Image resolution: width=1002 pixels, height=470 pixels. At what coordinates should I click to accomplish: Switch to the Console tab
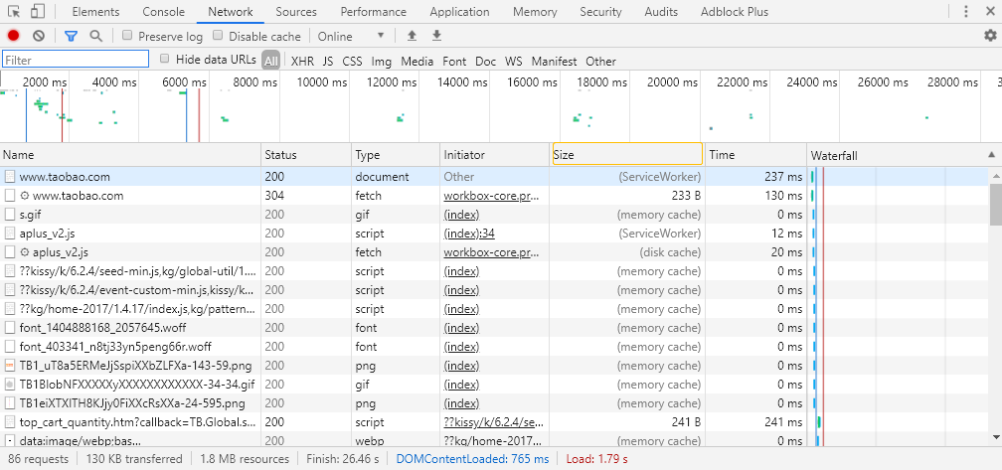[164, 12]
